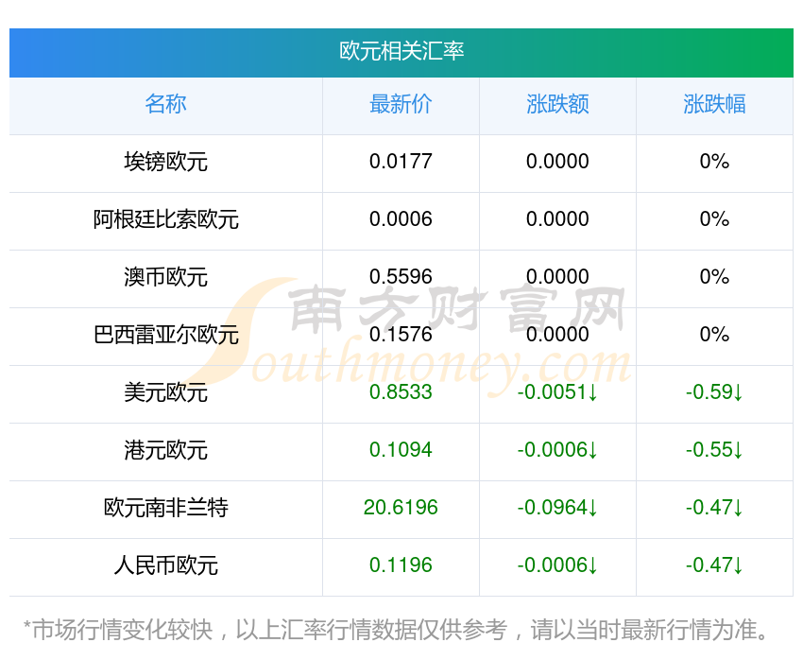Click the 0.0006 latest price value
803x660 pixels.
pyautogui.click(x=401, y=219)
